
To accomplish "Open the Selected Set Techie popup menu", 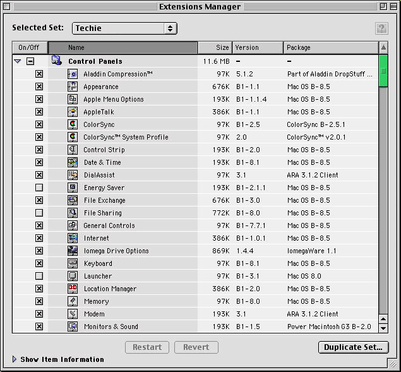I will pyautogui.click(x=124, y=28).
